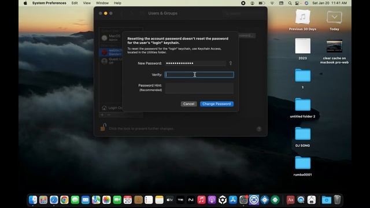Open Messages from the Dock
The height and width of the screenshot is (208, 370).
point(75,200)
